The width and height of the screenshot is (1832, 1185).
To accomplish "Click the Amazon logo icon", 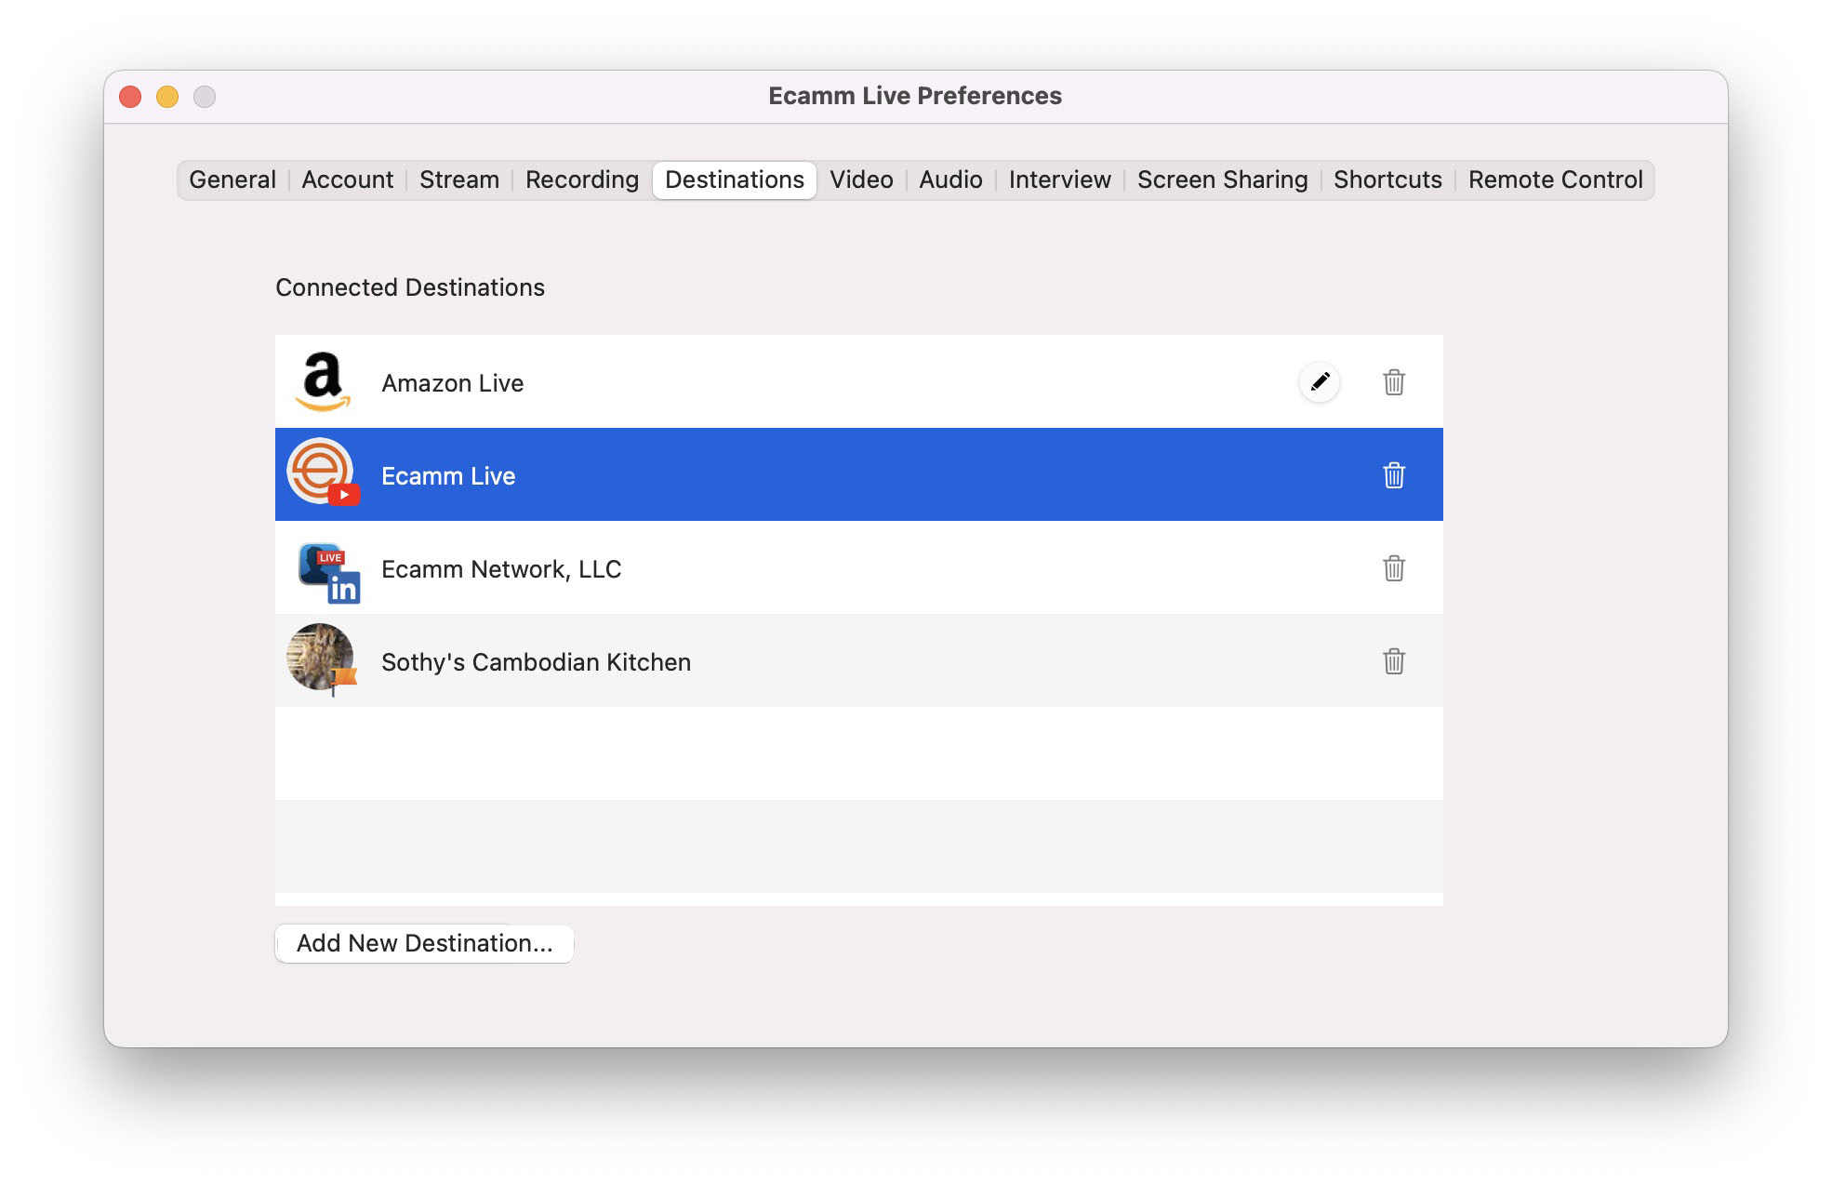I will point(323,381).
